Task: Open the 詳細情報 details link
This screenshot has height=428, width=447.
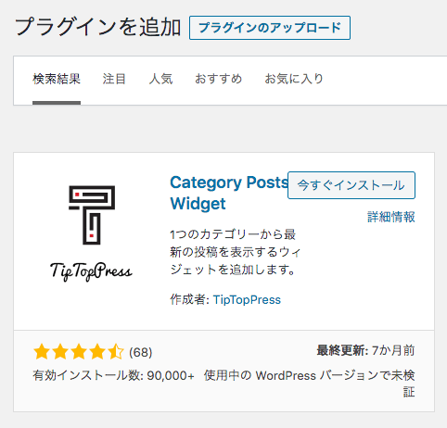Action: 391,217
